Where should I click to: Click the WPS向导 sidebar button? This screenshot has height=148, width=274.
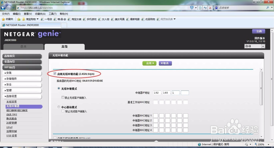[22, 68]
